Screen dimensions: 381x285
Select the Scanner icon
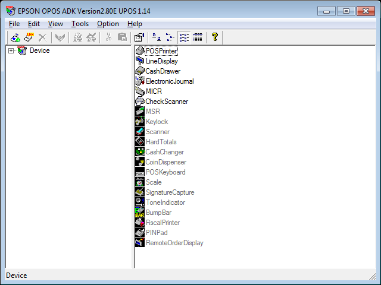(140, 132)
